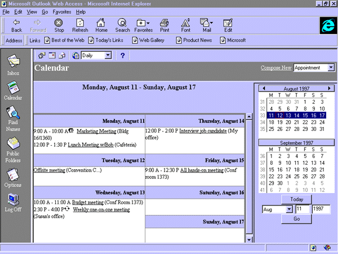Open the Marketing Meeting appointment link

(x=95, y=131)
